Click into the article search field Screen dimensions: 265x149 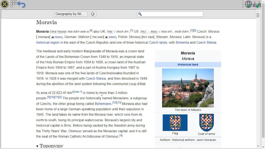coord(170,14)
